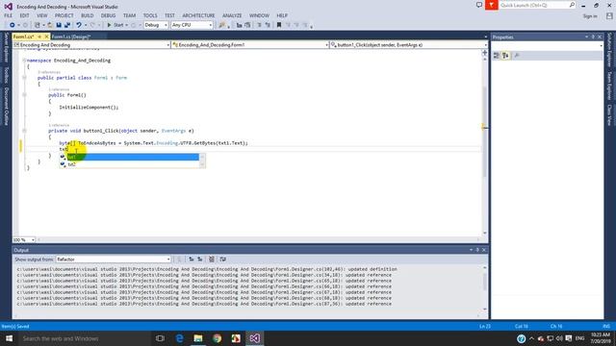Open the ARCHITECTURE menu

click(198, 15)
